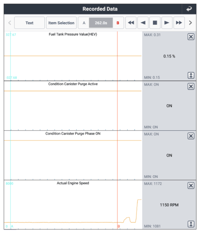
Task: Remove the Fuel Tank Pressure graph
Action: (191, 37)
